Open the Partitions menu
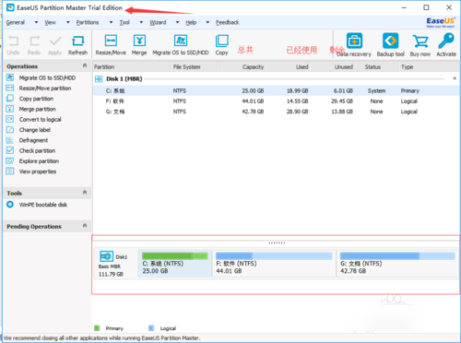Image resolution: width=461 pixels, height=343 pixels. pos(88,22)
